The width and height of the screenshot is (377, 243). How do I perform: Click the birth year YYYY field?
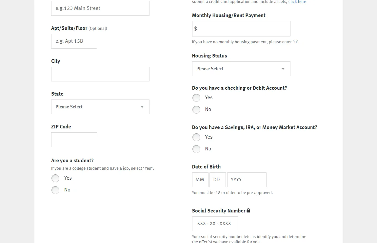[247, 180]
